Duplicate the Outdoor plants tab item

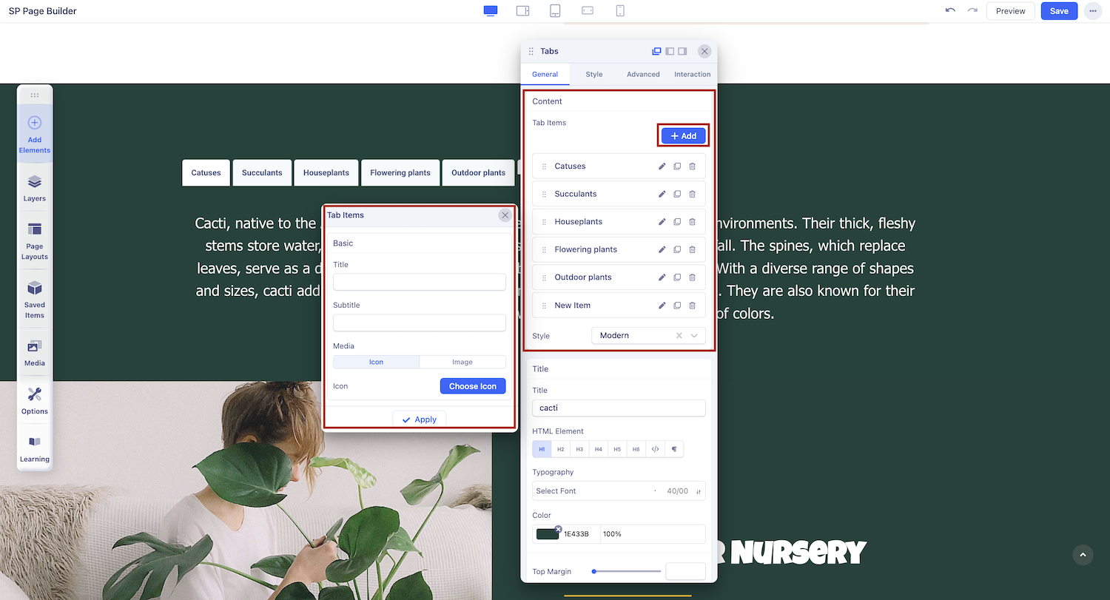677,277
